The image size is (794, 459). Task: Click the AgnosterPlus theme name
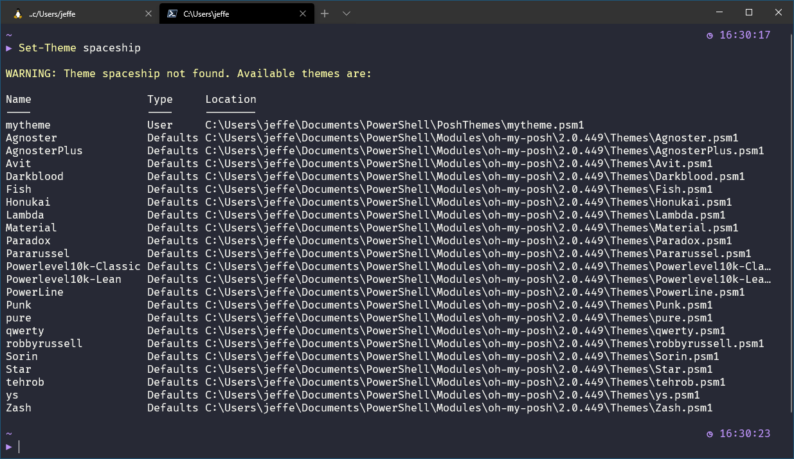pos(44,151)
